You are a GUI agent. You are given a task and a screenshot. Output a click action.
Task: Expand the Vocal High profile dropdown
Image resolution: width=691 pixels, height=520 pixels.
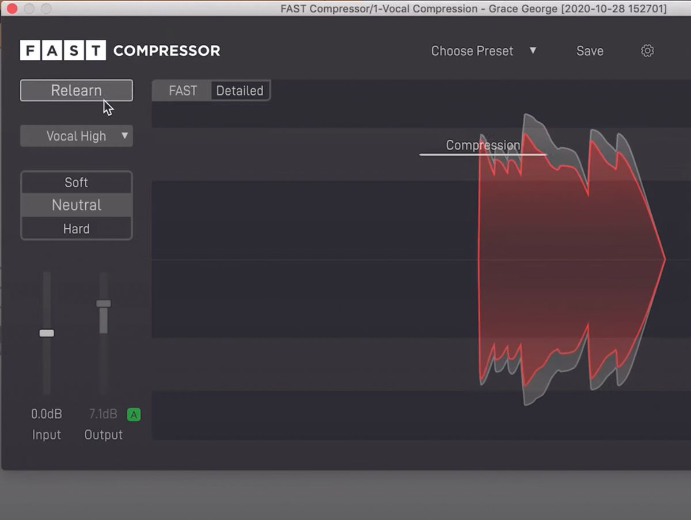(76, 136)
